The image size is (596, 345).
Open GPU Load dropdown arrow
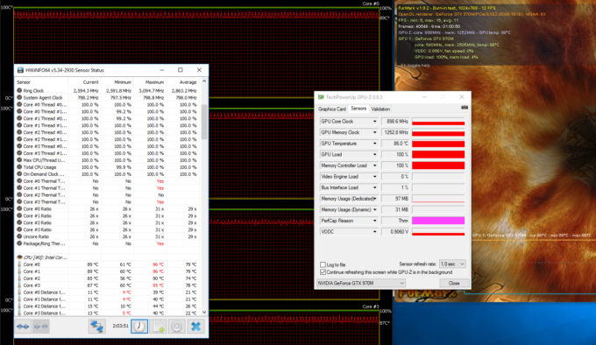coord(374,154)
